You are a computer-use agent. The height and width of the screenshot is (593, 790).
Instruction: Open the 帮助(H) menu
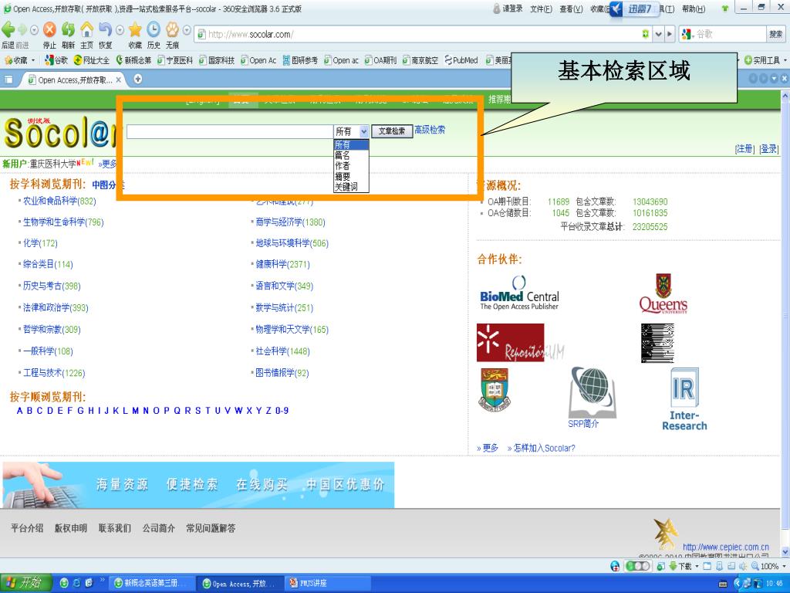(694, 9)
